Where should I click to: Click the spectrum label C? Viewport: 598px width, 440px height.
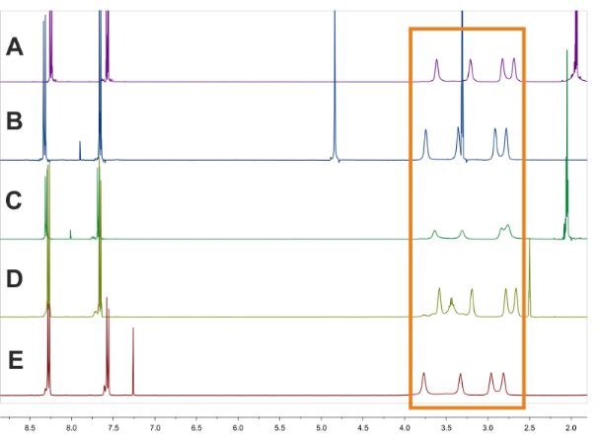pos(14,202)
